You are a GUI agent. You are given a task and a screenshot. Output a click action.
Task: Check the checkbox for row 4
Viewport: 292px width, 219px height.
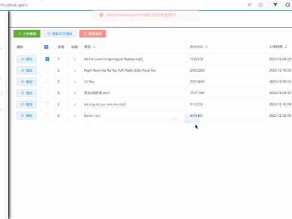[x=47, y=93]
